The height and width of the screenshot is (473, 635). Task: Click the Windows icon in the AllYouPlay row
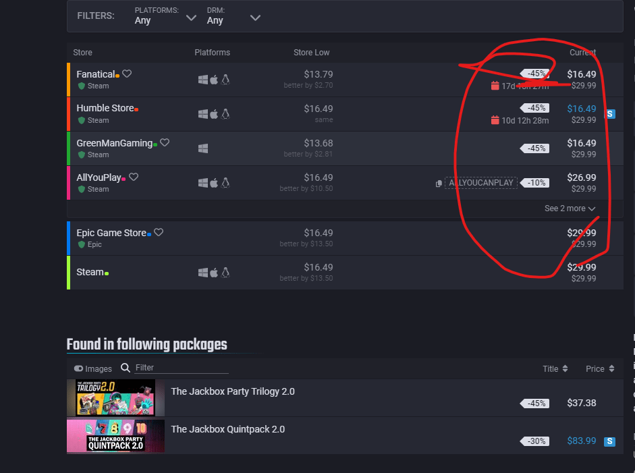203,183
